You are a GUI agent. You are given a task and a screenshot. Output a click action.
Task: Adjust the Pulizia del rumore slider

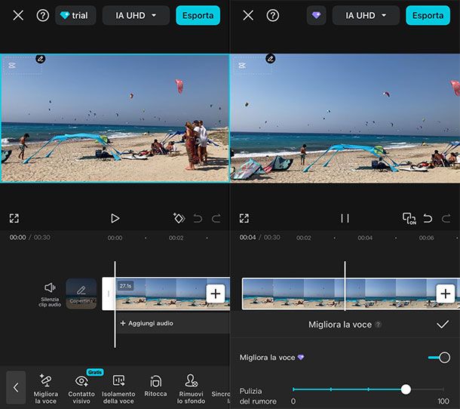point(406,389)
